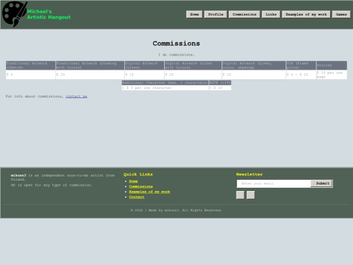Click the Quick Links footer heading
Viewport: 353px width, 265px height.
coord(138,175)
